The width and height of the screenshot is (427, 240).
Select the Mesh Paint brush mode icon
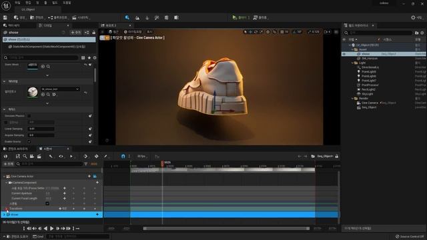pos(157,18)
